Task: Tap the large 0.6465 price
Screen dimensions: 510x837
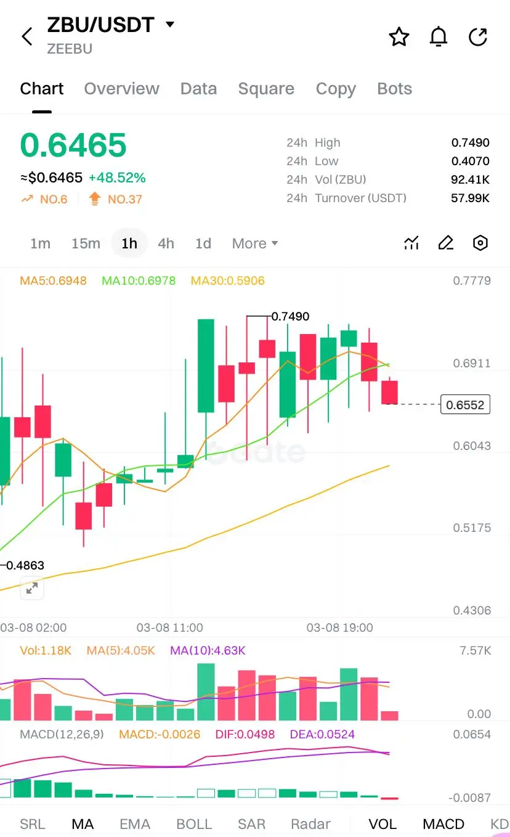Action: point(73,145)
